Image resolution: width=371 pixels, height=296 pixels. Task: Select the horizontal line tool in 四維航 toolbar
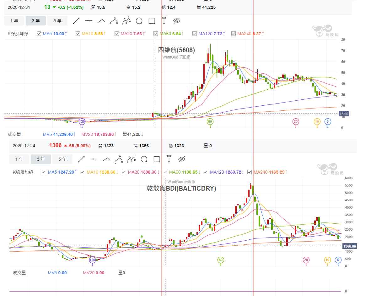89,21
